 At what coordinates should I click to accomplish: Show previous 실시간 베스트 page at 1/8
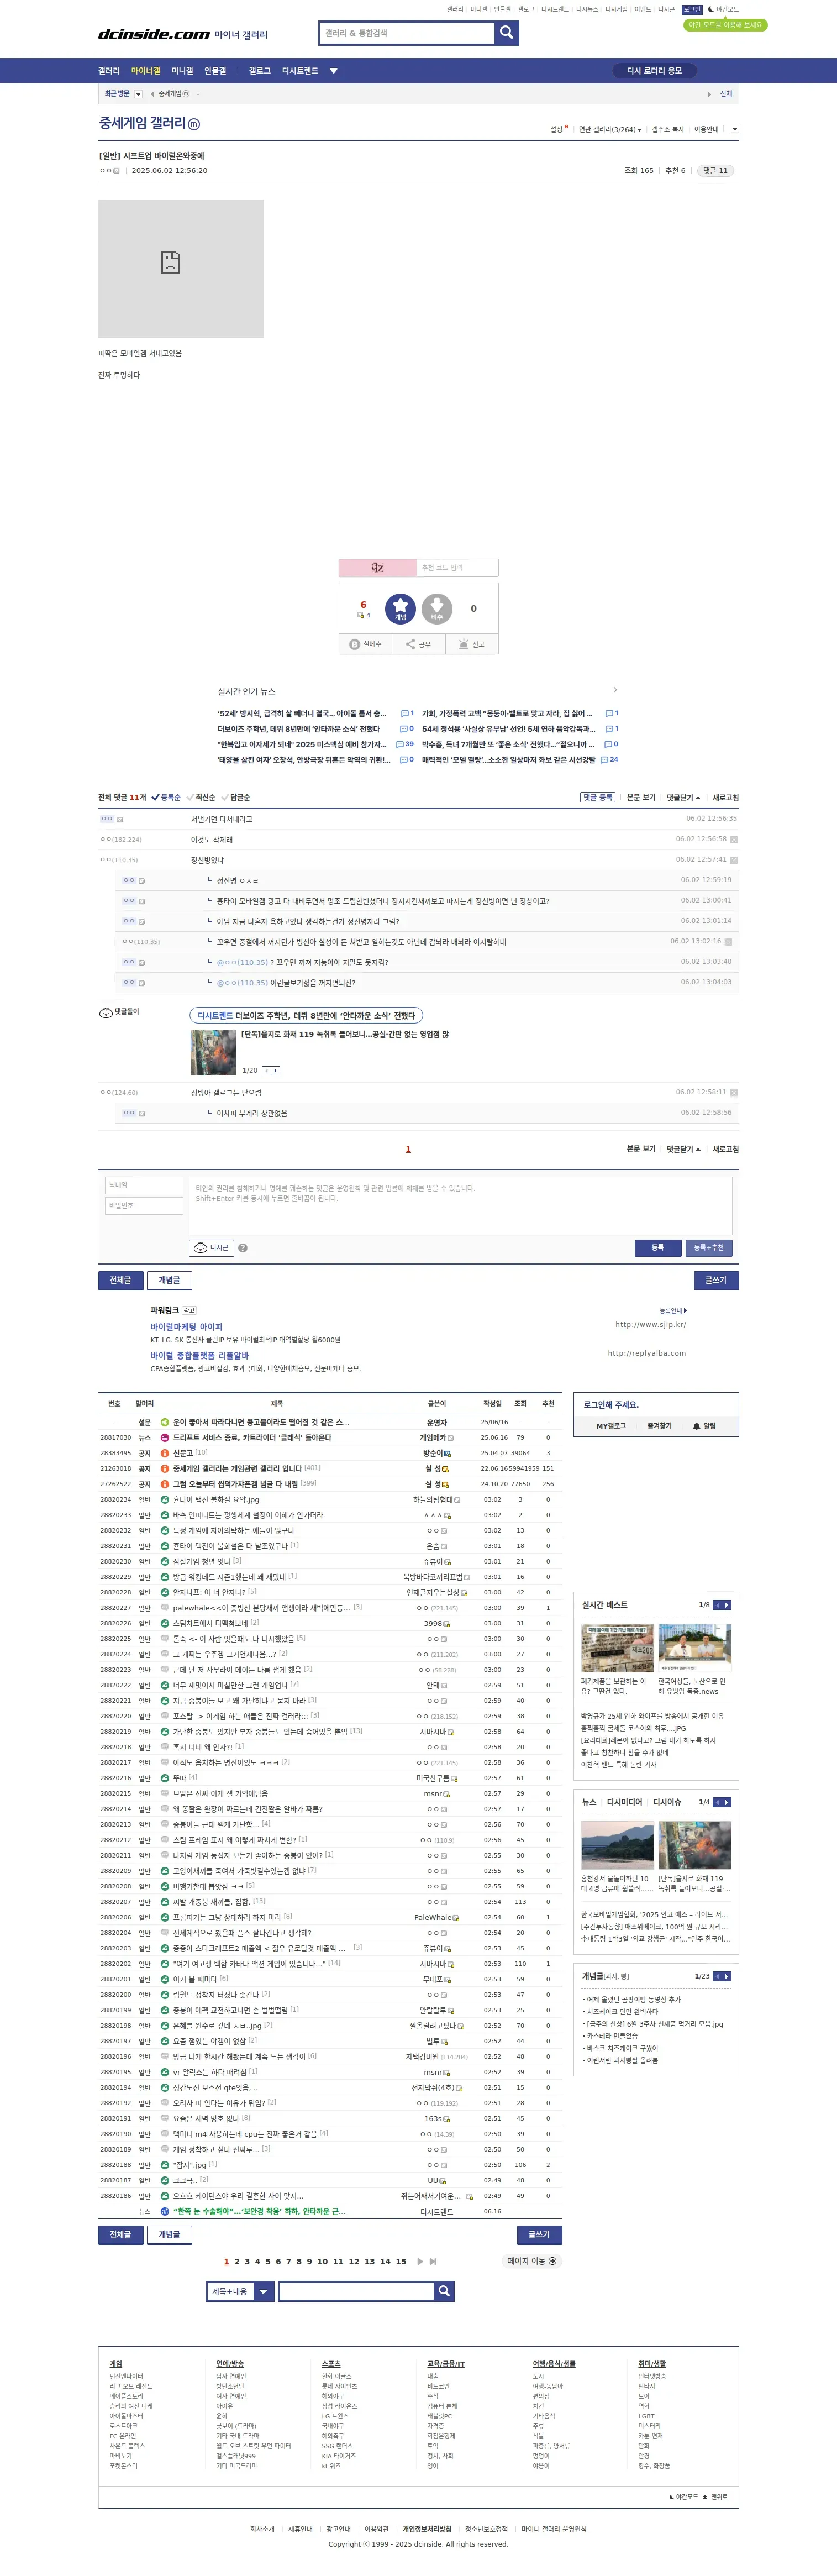716,1605
